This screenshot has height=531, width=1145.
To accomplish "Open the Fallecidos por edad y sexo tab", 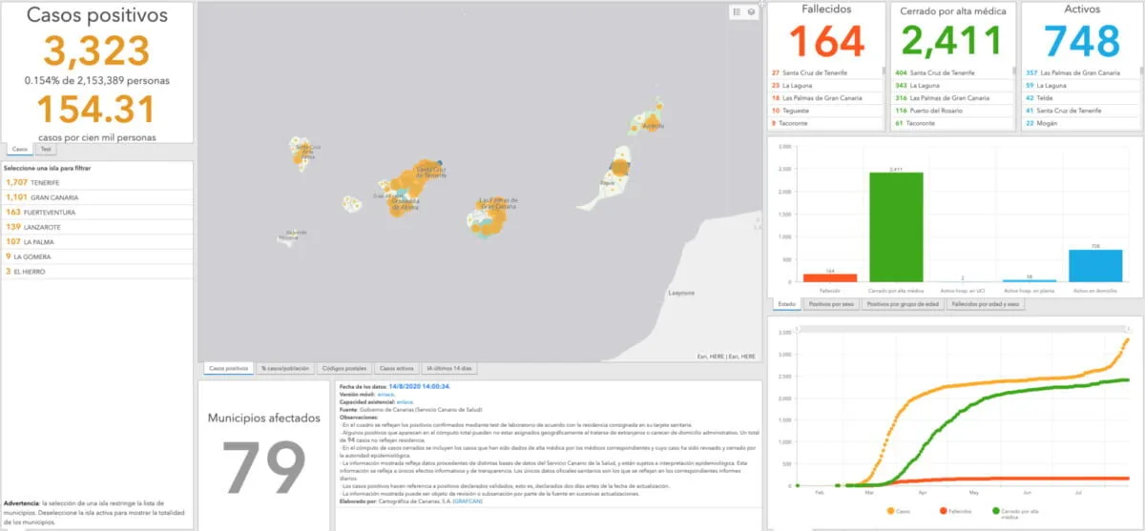I will [987, 304].
